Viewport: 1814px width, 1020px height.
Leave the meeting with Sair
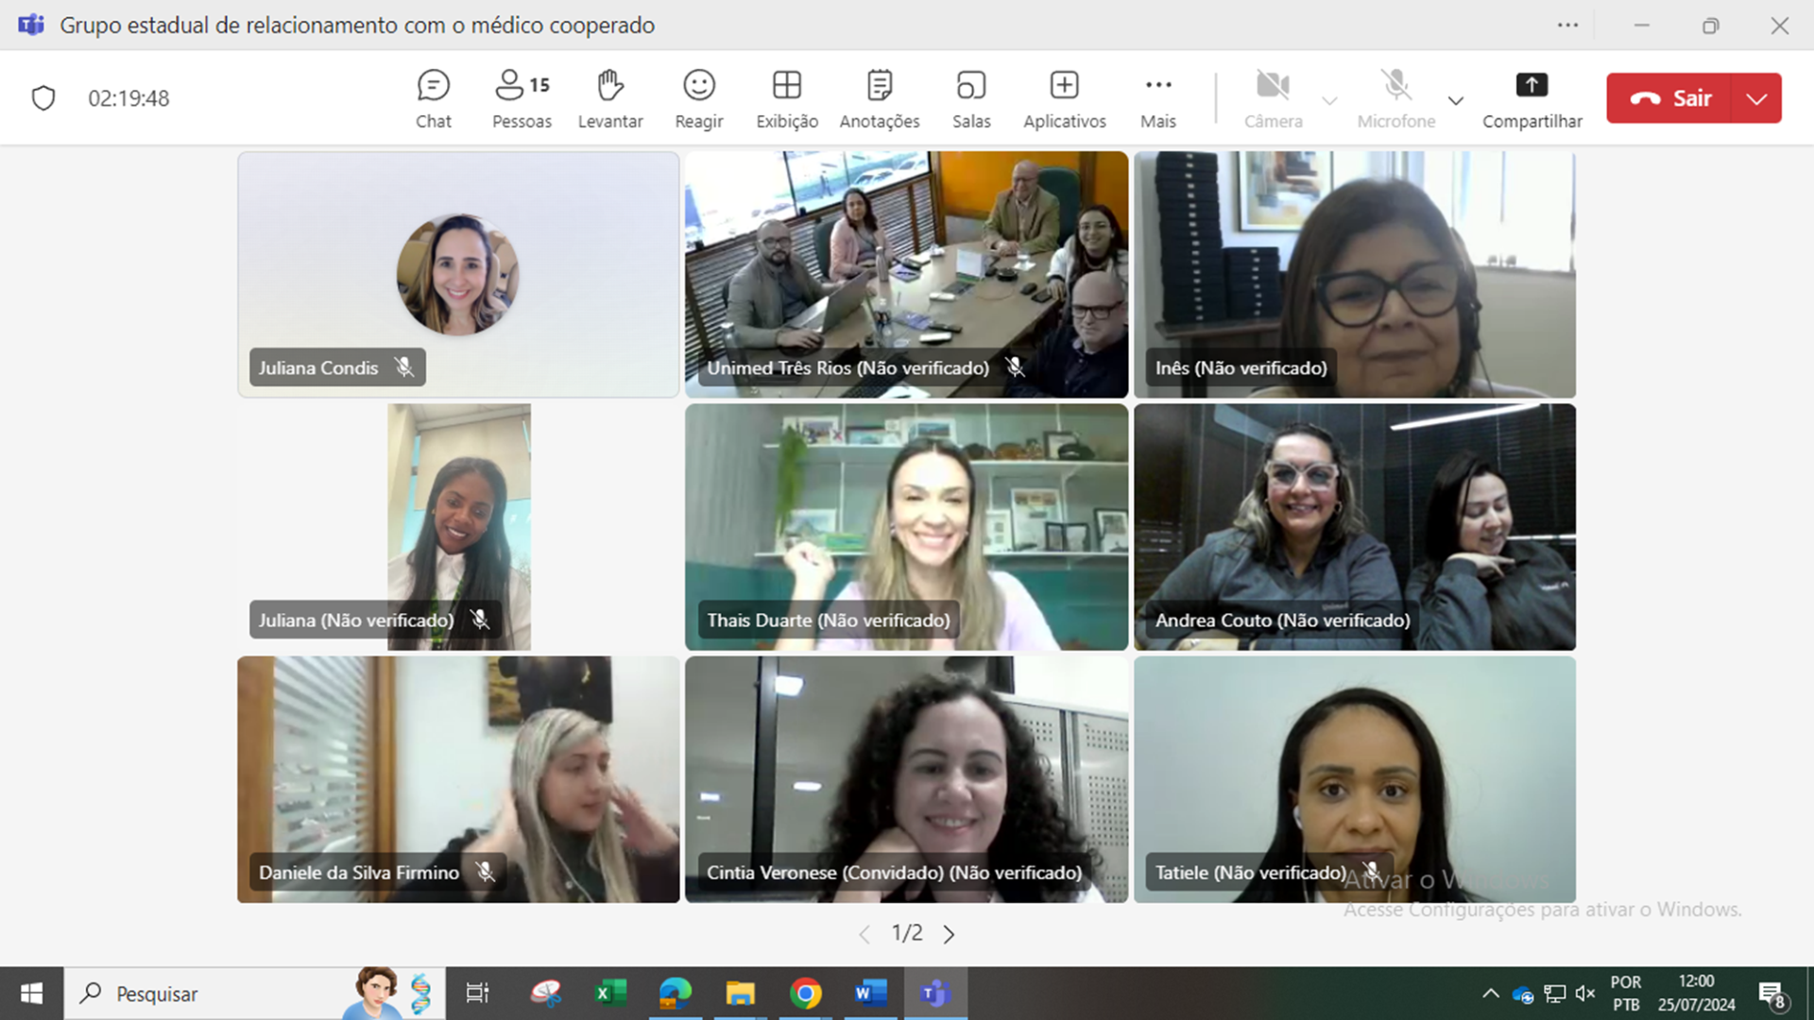click(x=1669, y=98)
